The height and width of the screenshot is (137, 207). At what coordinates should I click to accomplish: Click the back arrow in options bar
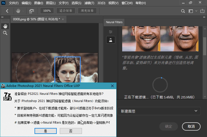pos(7,11)
